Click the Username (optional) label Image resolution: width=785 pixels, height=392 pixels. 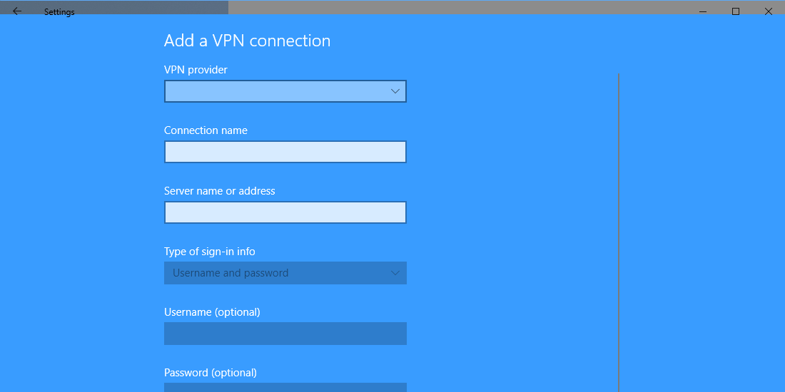(x=212, y=312)
